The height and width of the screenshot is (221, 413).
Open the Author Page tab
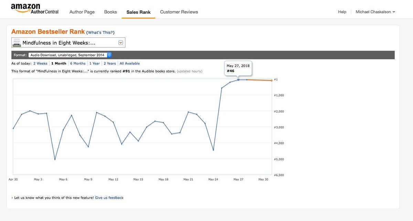click(x=82, y=12)
